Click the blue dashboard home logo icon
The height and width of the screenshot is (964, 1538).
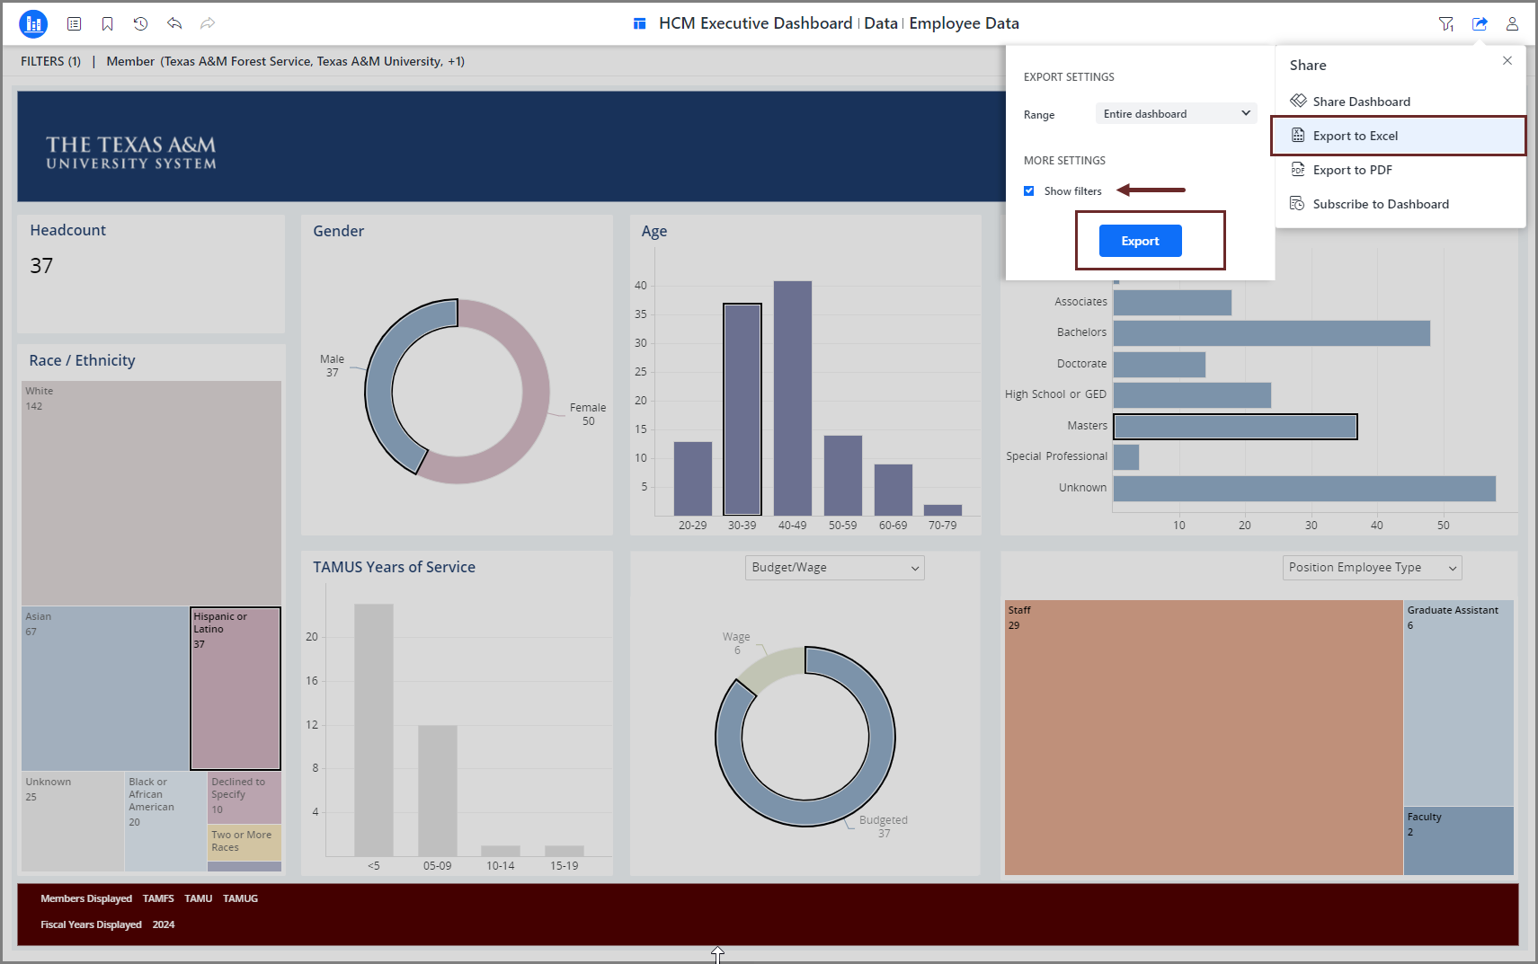33,24
